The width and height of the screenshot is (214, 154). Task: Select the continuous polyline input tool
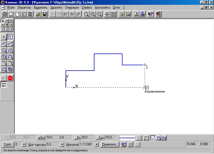click(x=10, y=37)
